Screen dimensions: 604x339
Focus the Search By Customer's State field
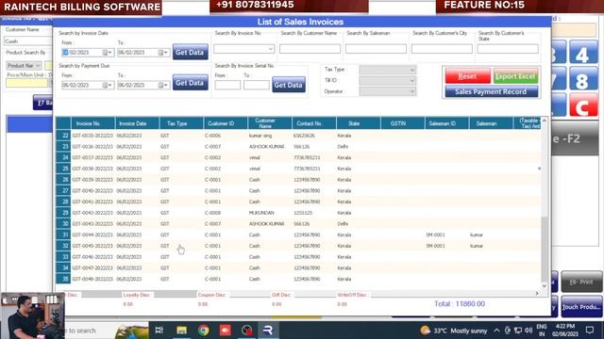508,49
